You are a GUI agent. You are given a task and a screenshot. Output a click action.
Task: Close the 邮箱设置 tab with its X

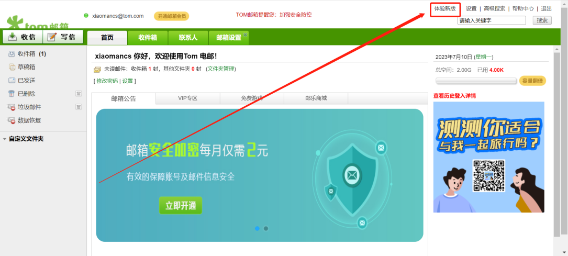[245, 35]
